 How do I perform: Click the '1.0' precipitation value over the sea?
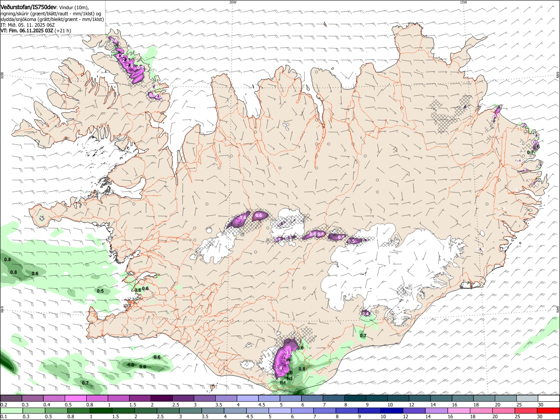130,365
